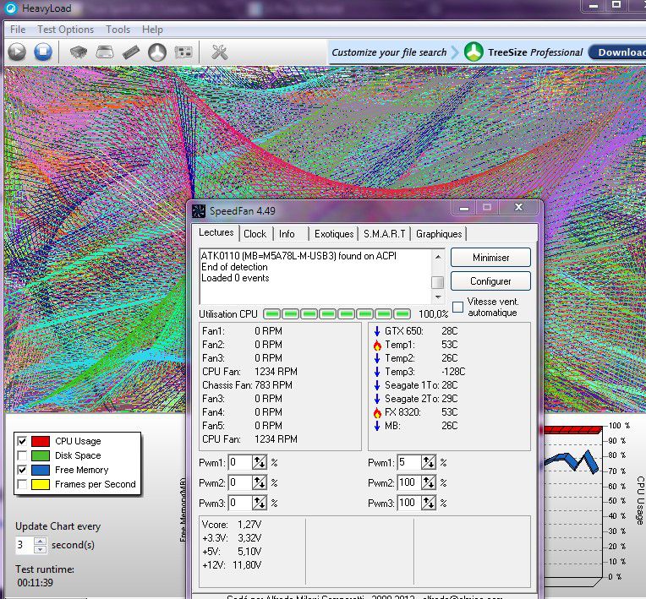Image resolution: width=646 pixels, height=599 pixels.
Task: Enable Vitesse vent. automatique checkbox
Action: tap(457, 308)
